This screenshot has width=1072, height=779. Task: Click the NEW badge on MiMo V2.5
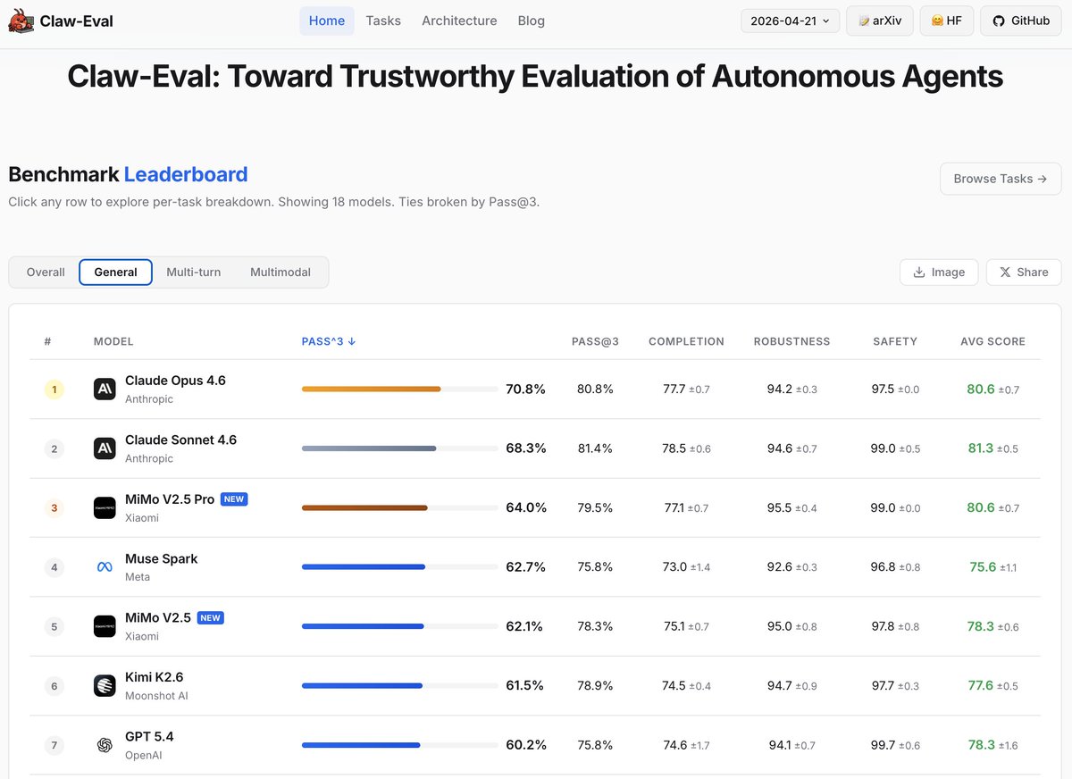coord(211,617)
